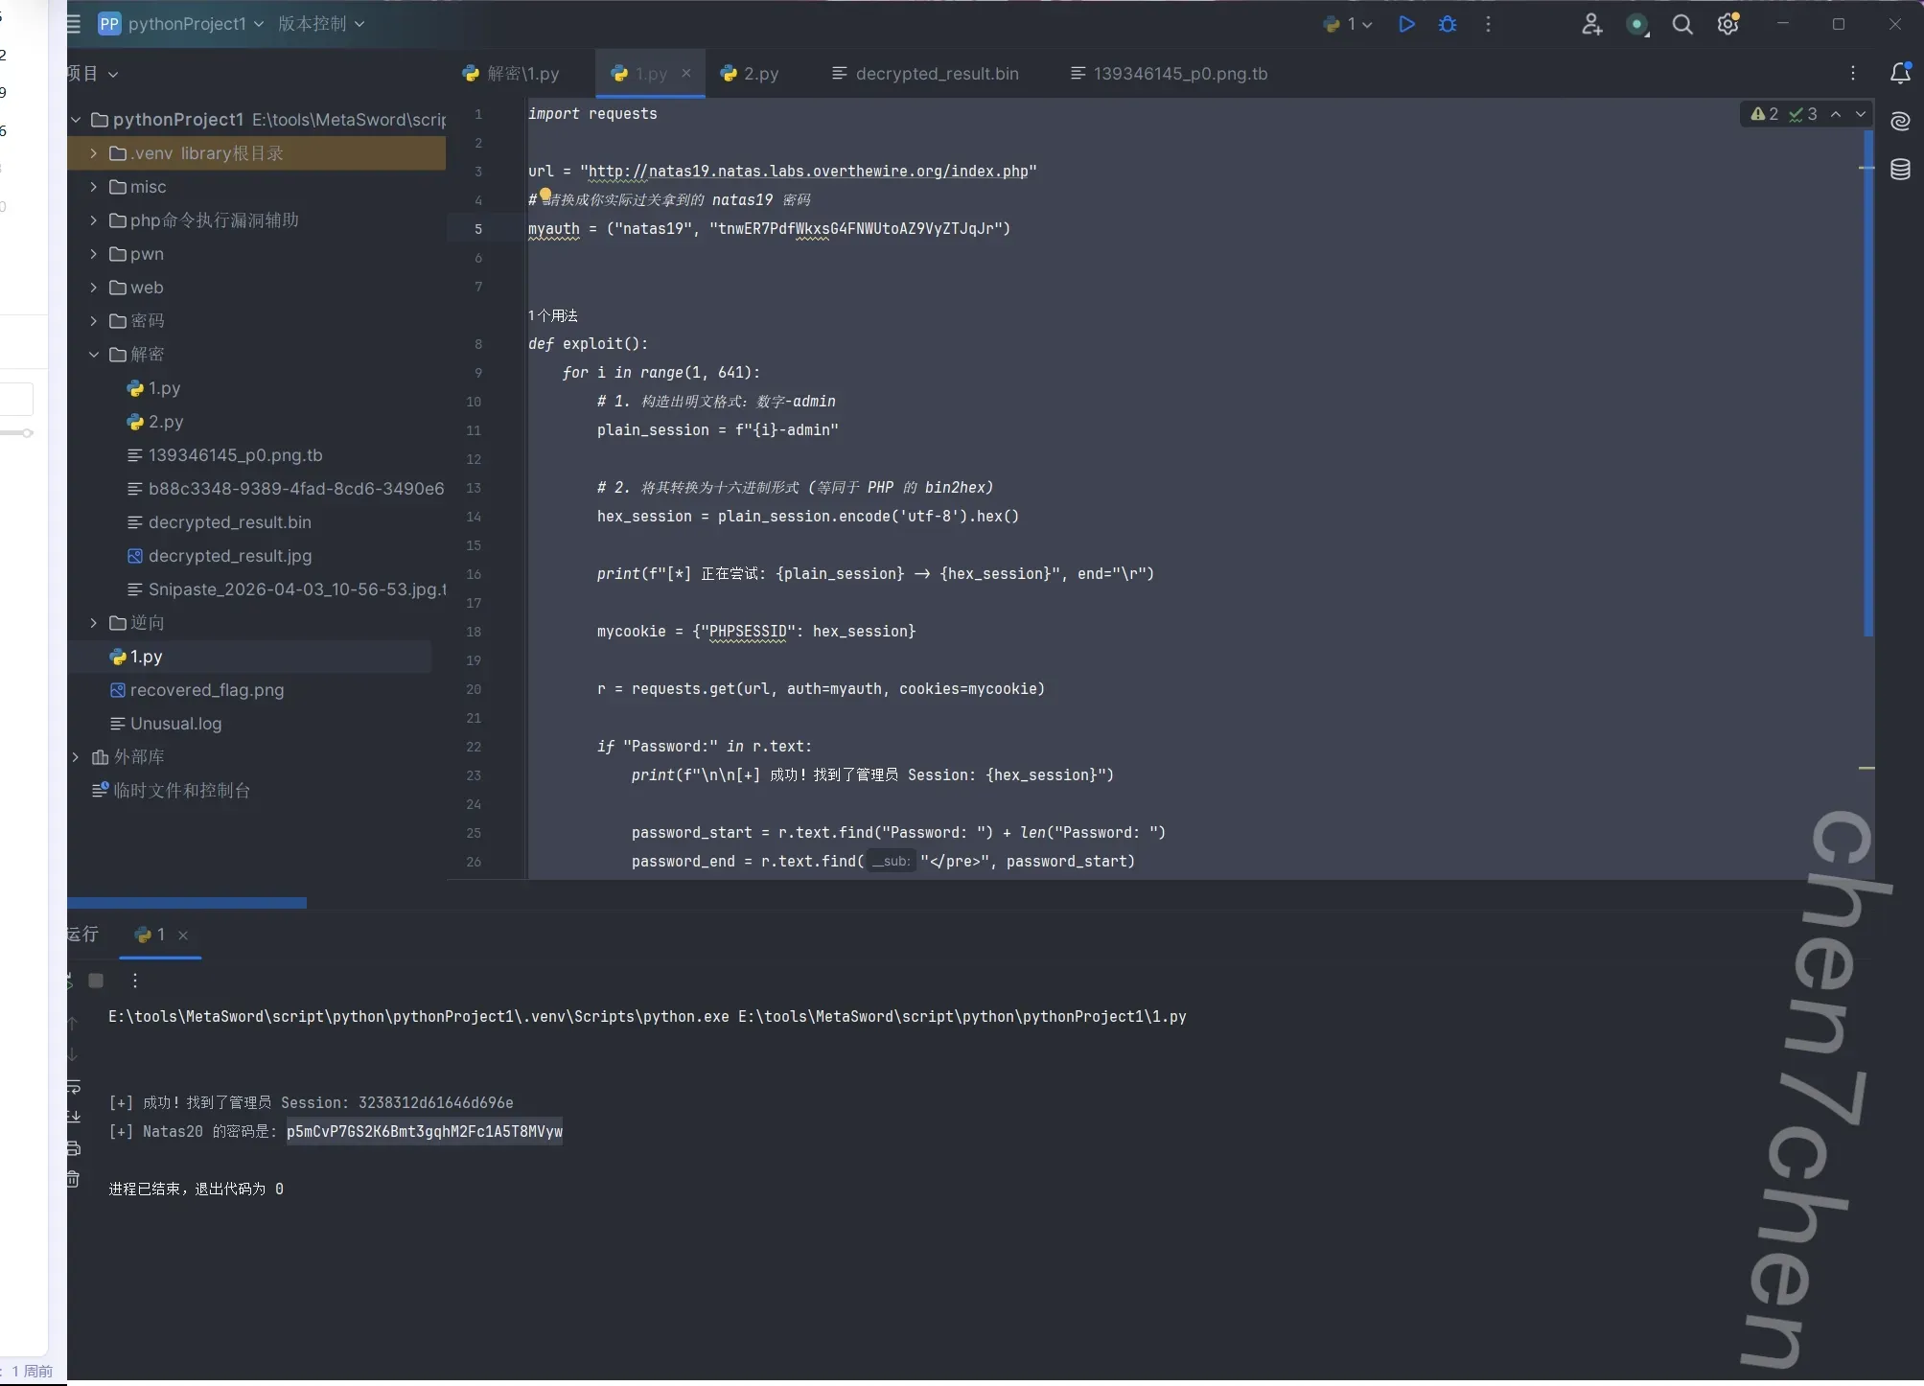The width and height of the screenshot is (1924, 1386).
Task: Start debugging with the bug icon
Action: click(1448, 24)
